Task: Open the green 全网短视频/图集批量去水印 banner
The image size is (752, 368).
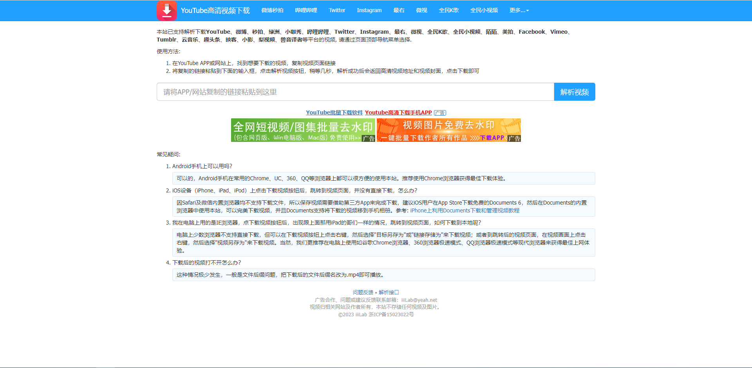Action: click(303, 130)
